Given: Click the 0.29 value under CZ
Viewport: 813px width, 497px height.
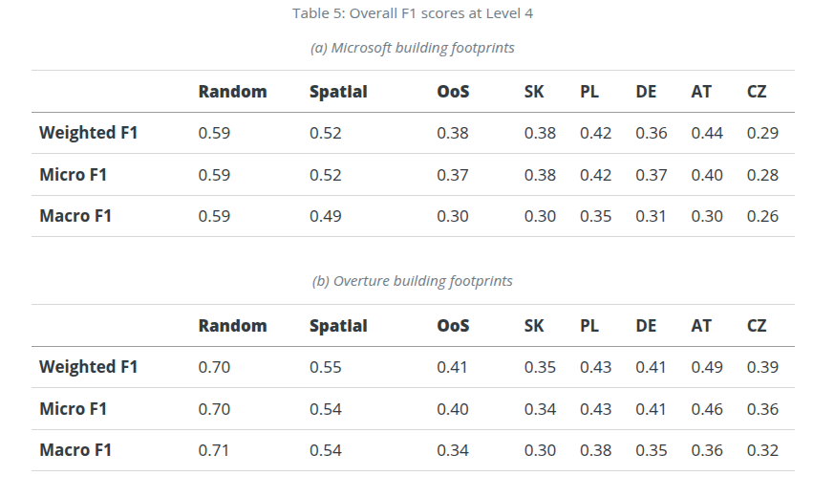Looking at the screenshot, I should click(762, 133).
